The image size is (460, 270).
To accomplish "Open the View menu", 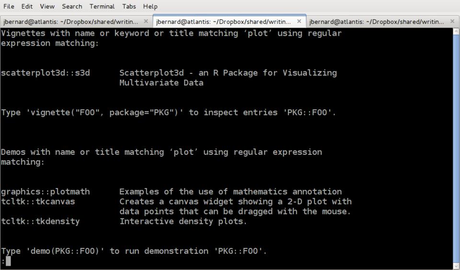I will pos(47,6).
